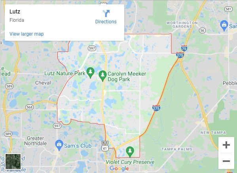
Task: Click the Google logo at bottom
Action: tap(119, 168)
